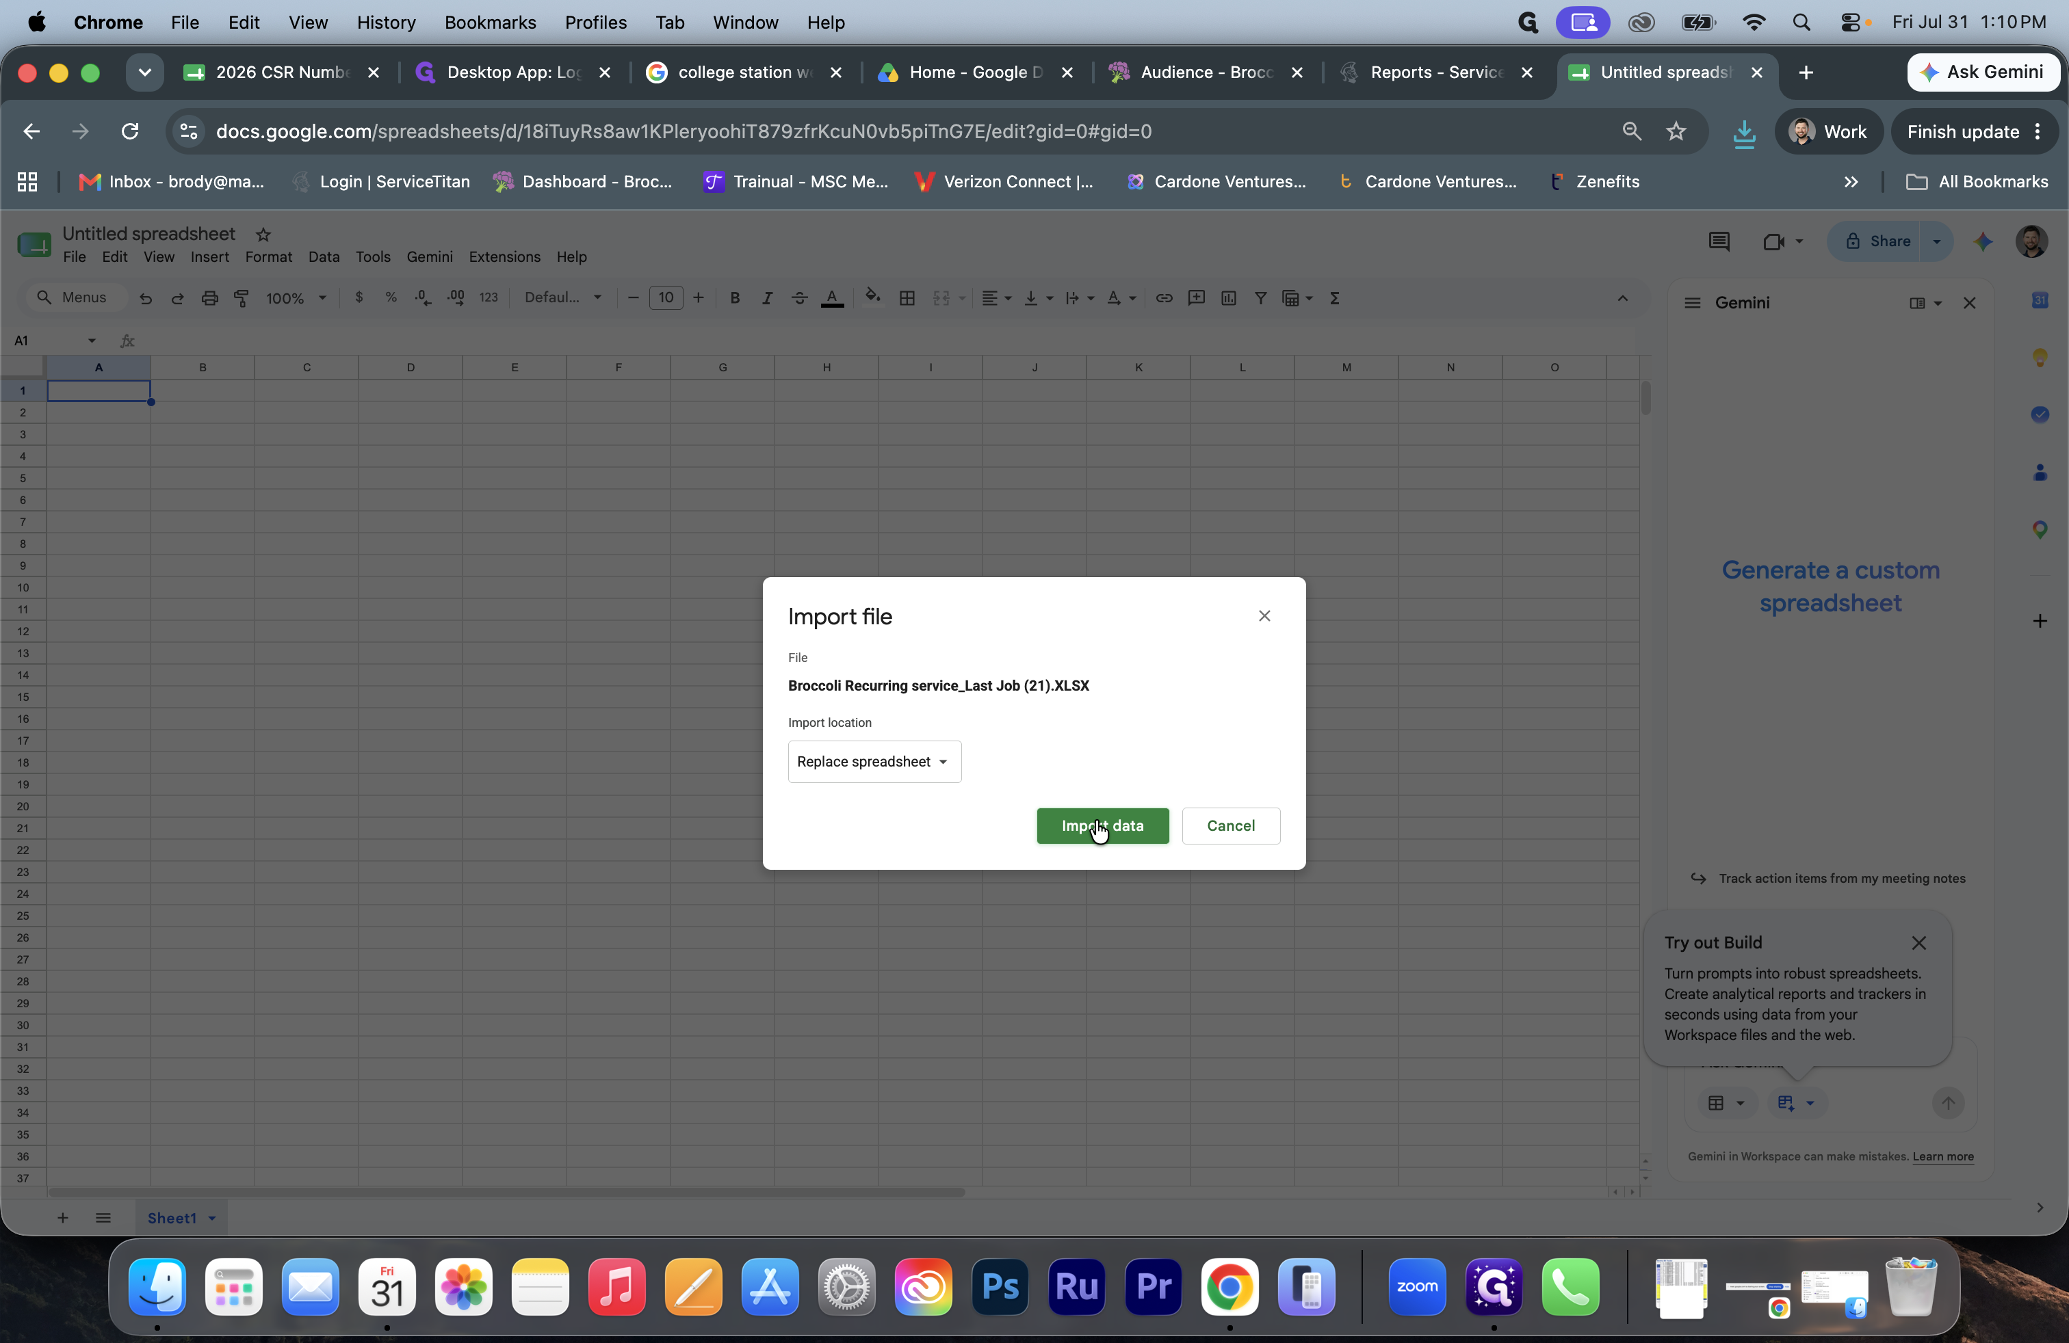The height and width of the screenshot is (1343, 2069).
Task: Click the insert chart icon
Action: (x=1228, y=298)
